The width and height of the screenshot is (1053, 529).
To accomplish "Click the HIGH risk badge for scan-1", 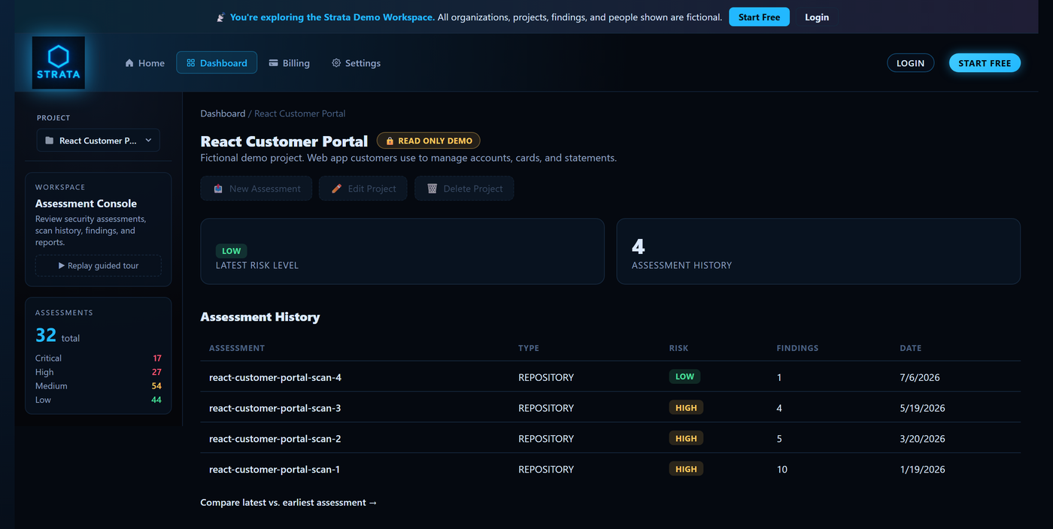I will [686, 469].
